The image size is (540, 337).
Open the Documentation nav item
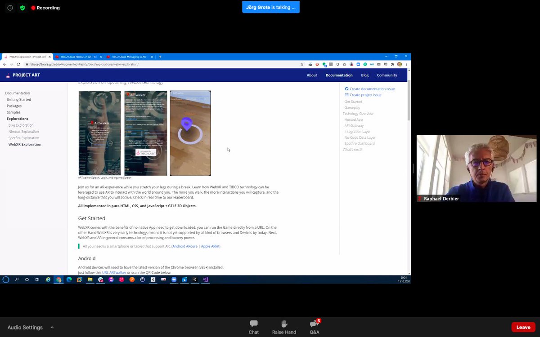point(339,75)
